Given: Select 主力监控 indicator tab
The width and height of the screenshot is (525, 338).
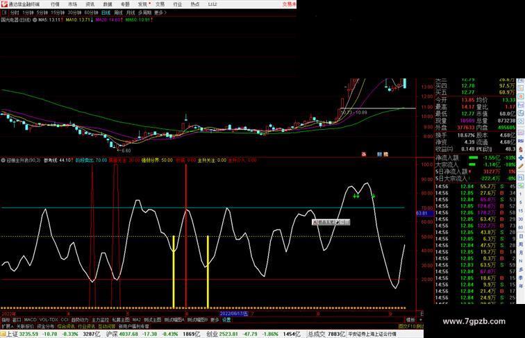Looking at the screenshot, I should pyautogui.click(x=101, y=320).
